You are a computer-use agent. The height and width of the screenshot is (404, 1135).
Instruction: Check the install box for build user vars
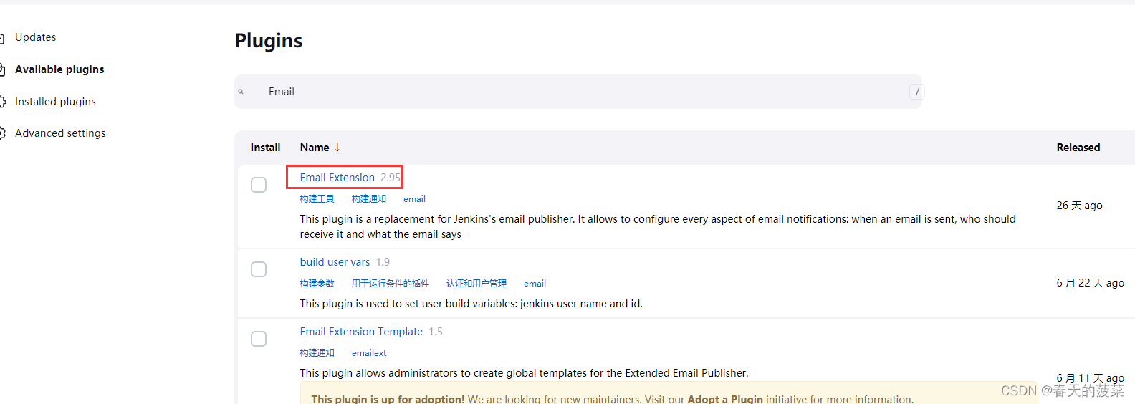(259, 269)
